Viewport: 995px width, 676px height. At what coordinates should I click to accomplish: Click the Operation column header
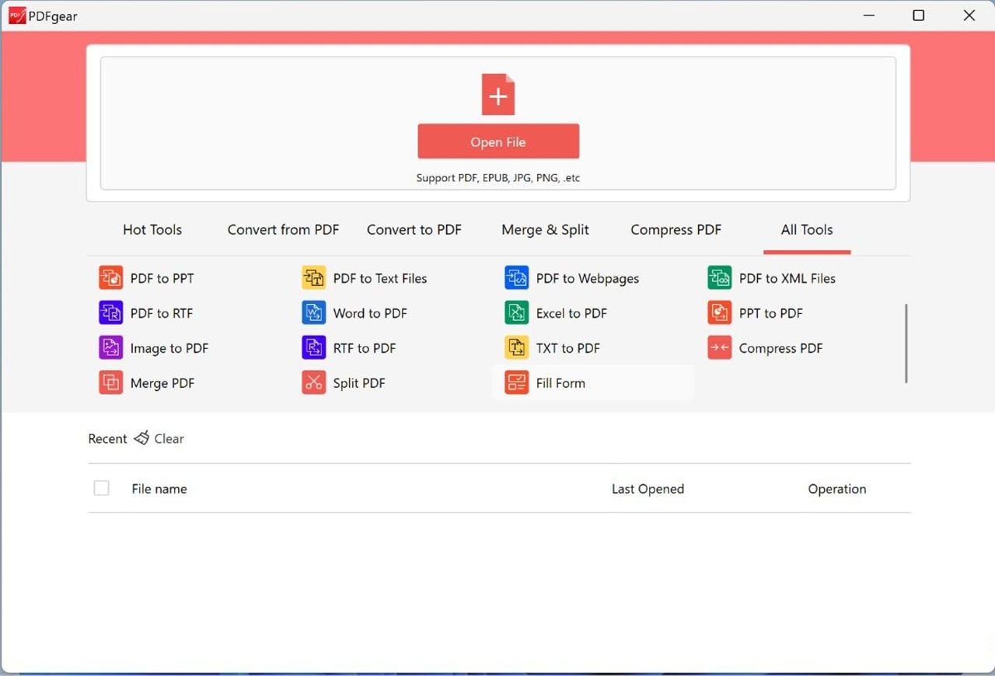click(837, 489)
